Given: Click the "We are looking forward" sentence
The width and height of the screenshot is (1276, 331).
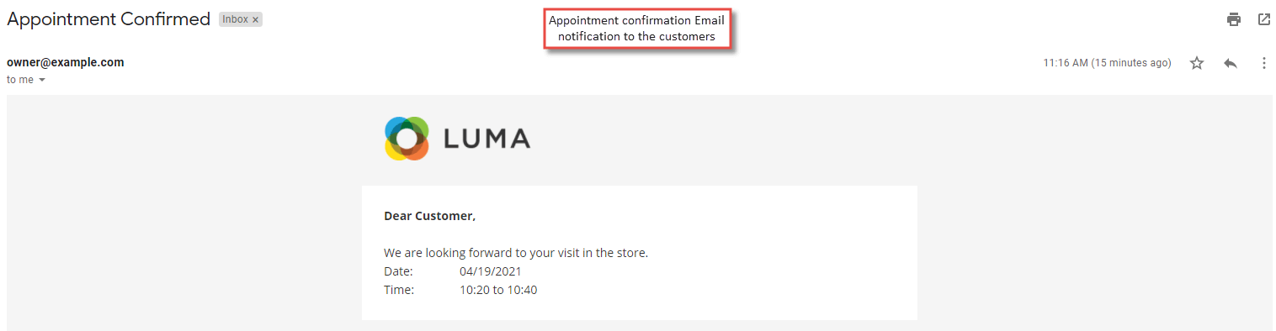Looking at the screenshot, I should click(x=516, y=253).
